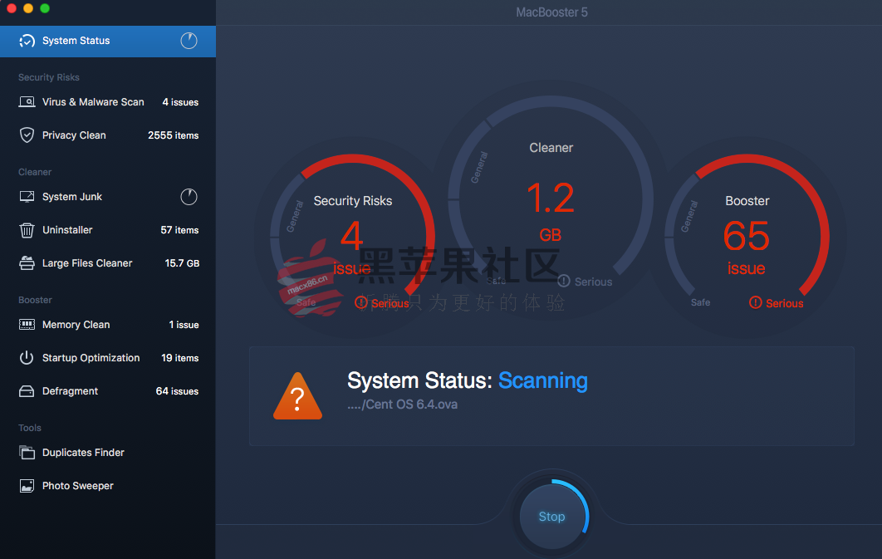Screen dimensions: 882x559
Task: Click the green zoom window button
Action: coord(45,7)
